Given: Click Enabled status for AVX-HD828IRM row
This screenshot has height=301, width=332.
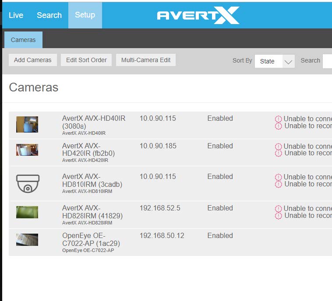Looking at the screenshot, I should (x=220, y=208).
